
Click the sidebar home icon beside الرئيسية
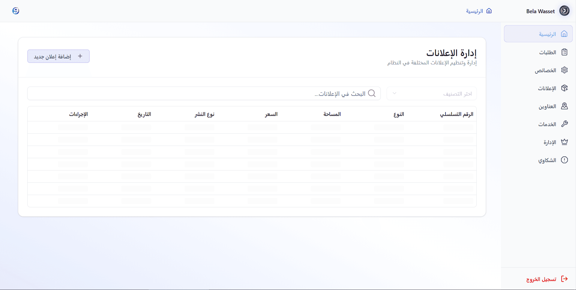point(564,34)
